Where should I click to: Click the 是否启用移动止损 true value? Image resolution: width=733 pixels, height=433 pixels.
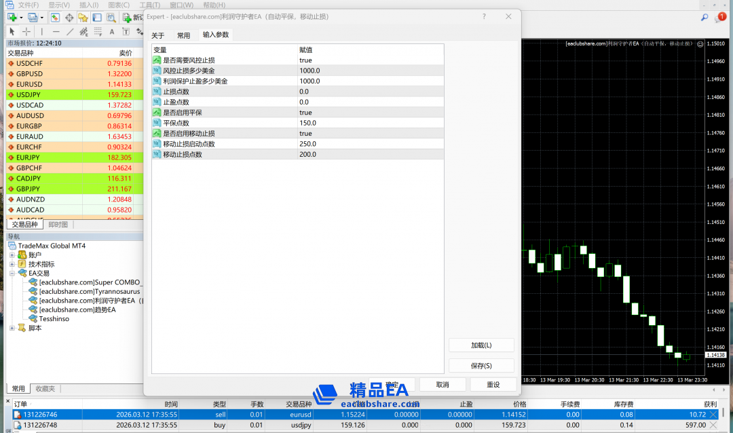[x=305, y=134]
